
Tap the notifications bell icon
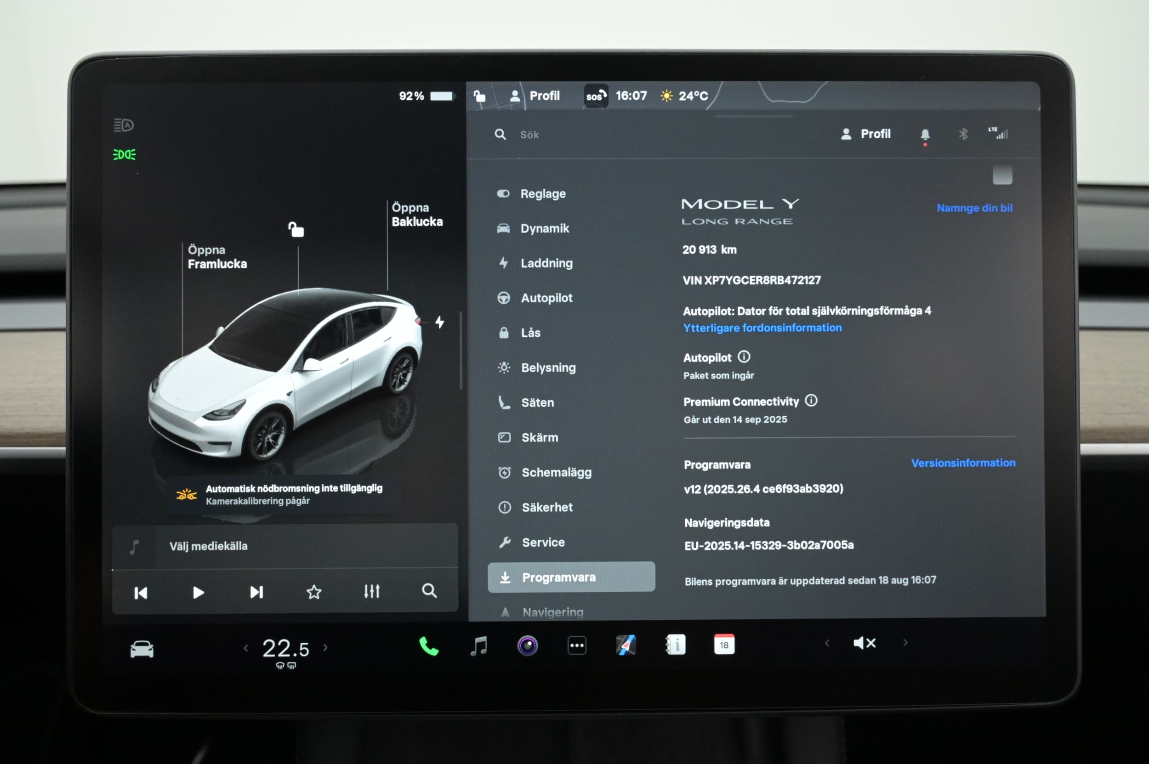pyautogui.click(x=925, y=135)
